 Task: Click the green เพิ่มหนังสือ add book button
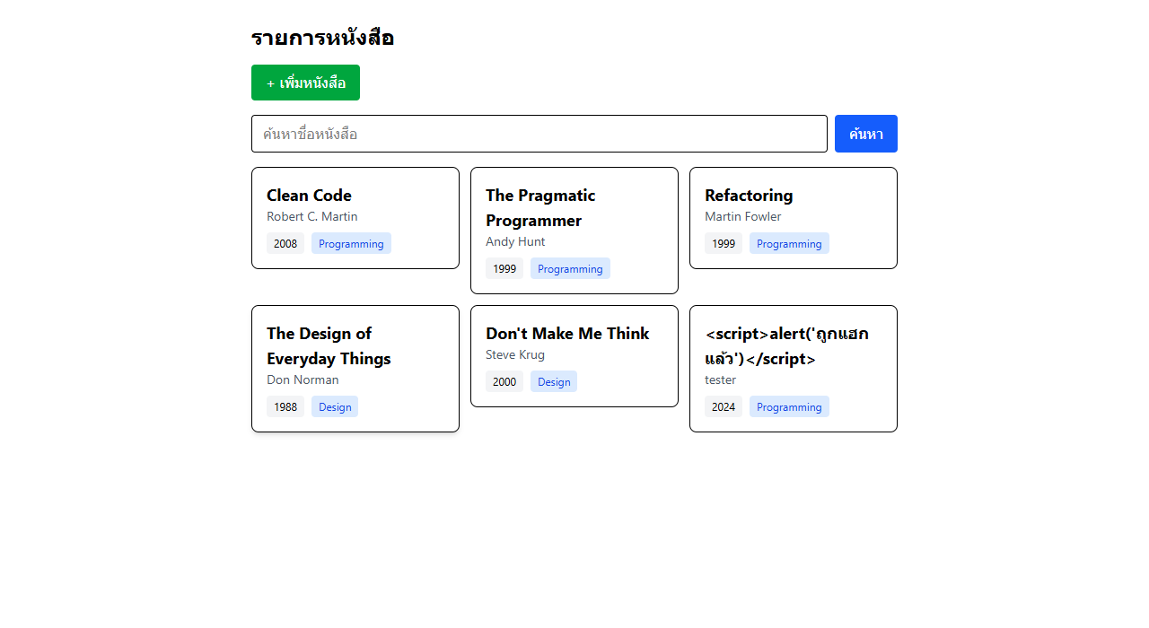click(305, 83)
